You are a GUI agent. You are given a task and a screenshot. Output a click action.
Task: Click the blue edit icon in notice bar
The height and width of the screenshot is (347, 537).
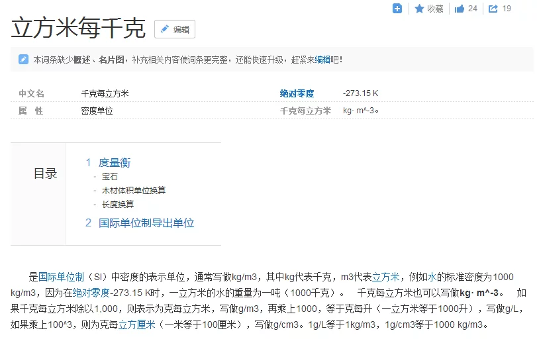(x=23, y=59)
